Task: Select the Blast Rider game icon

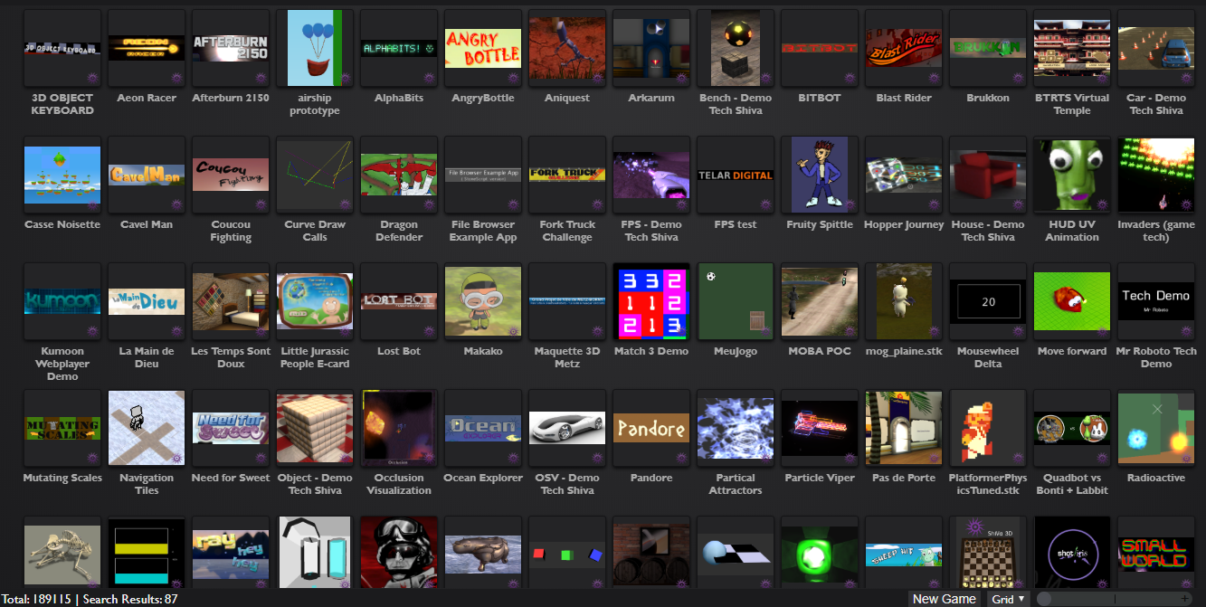Action: click(x=903, y=48)
